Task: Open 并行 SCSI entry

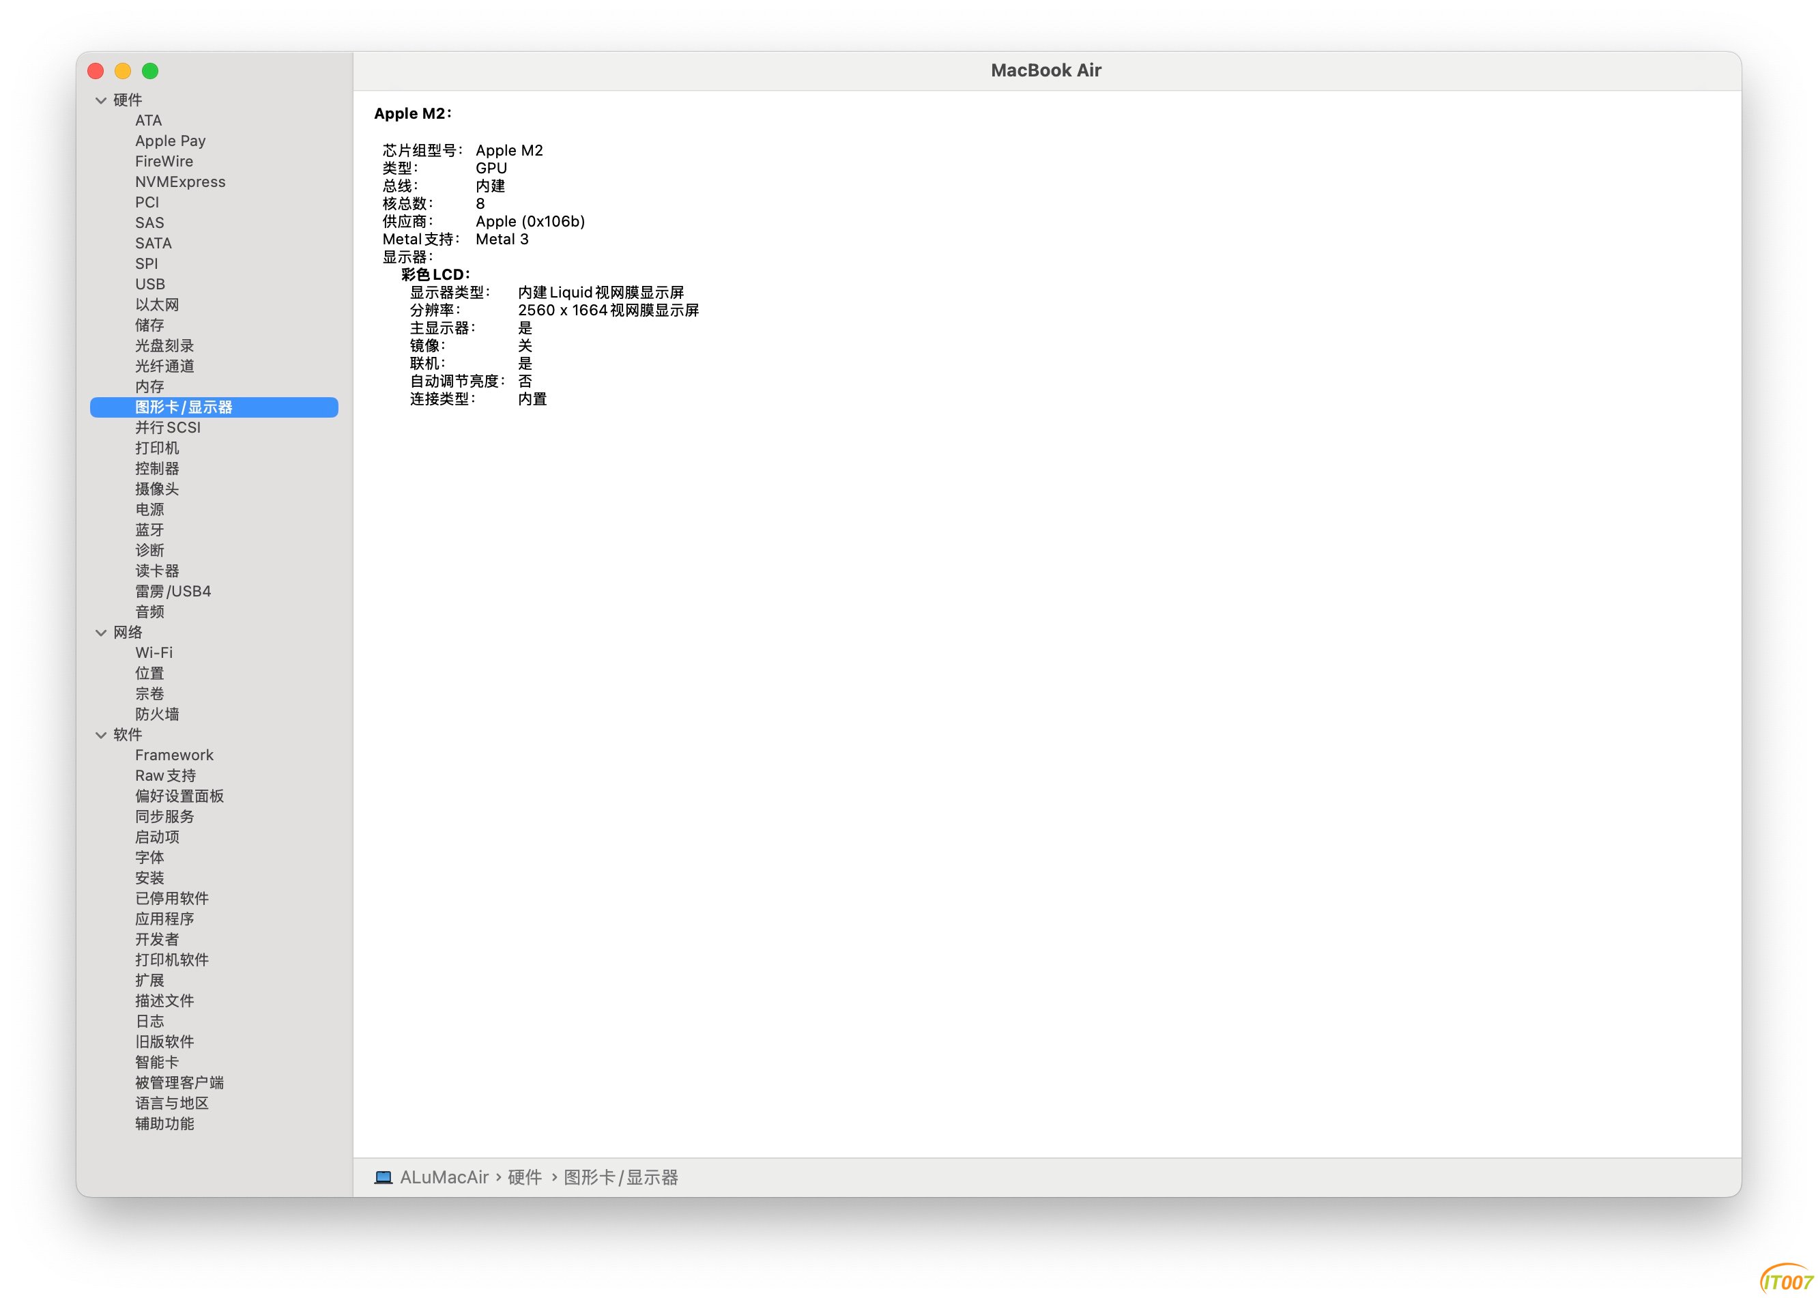Action: pos(168,428)
